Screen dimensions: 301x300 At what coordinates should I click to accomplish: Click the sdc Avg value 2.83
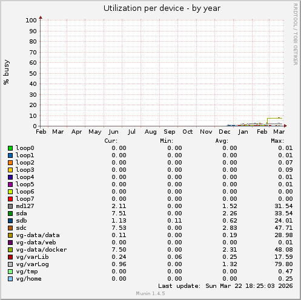[x=230, y=228]
